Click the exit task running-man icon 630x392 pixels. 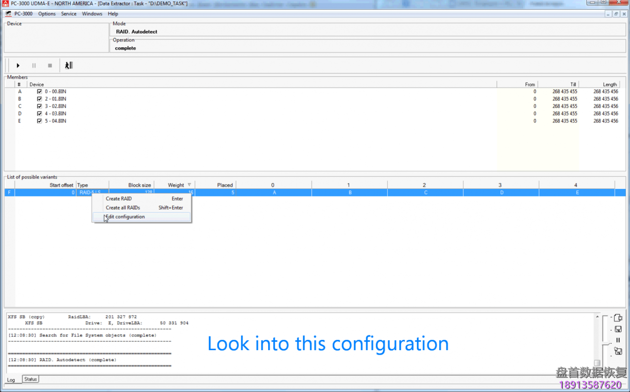pos(68,65)
